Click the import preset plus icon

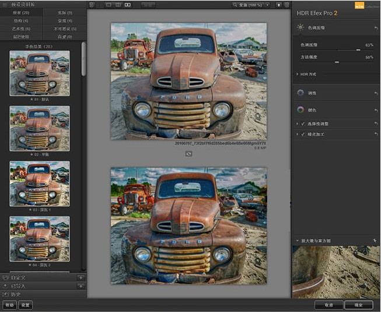81,286
